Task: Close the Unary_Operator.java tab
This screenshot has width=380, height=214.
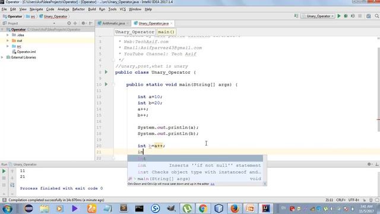Action: coord(172,23)
